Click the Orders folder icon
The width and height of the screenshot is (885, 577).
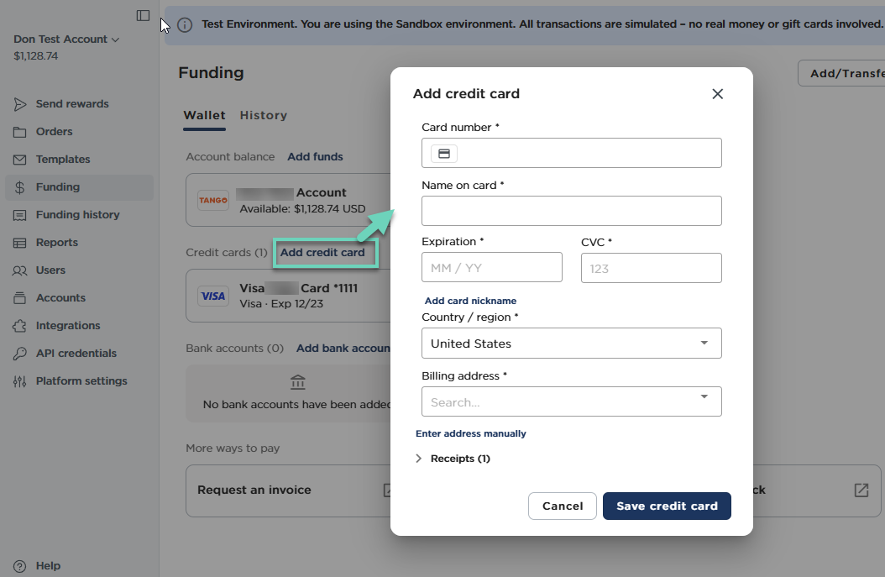[20, 132]
